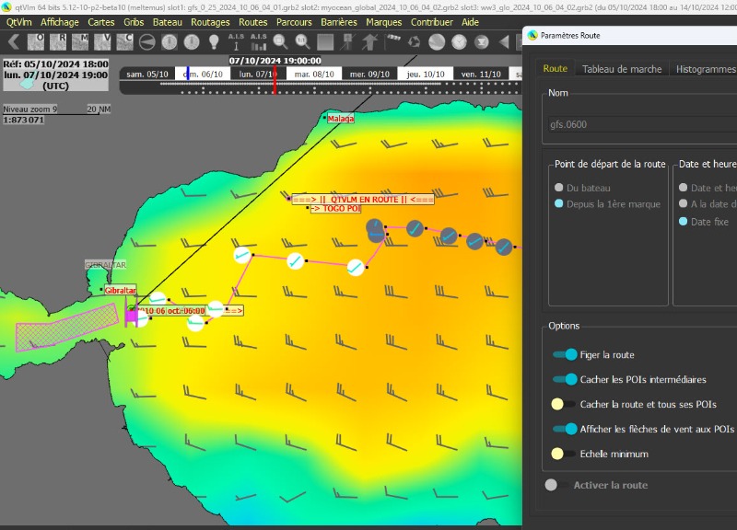Click the 1:1 zoom magnifier icon
737x530 pixels.
pos(303,42)
